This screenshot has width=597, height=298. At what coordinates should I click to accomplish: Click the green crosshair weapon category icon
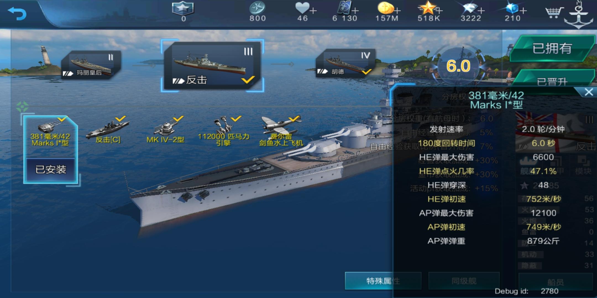coord(22,107)
